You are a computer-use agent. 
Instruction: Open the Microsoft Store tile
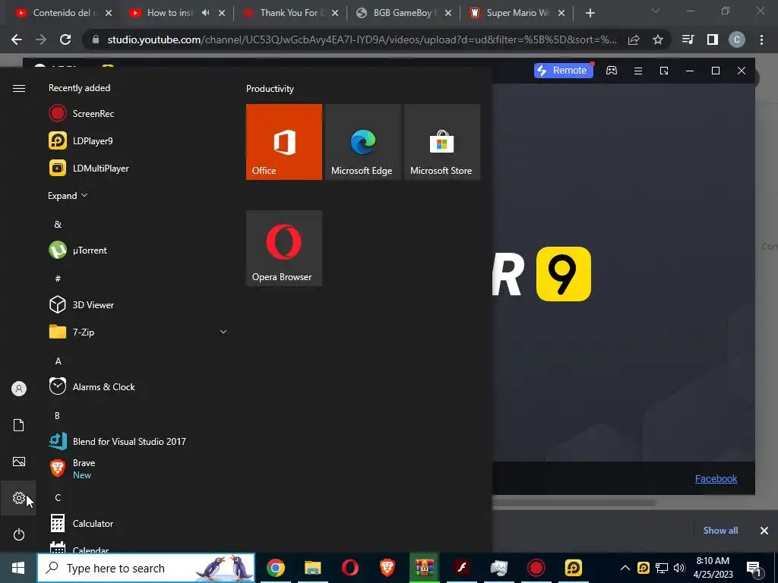tap(442, 142)
